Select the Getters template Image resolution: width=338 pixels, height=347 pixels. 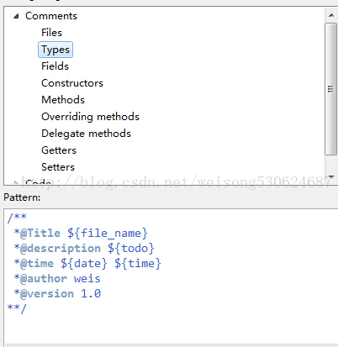pyautogui.click(x=59, y=150)
